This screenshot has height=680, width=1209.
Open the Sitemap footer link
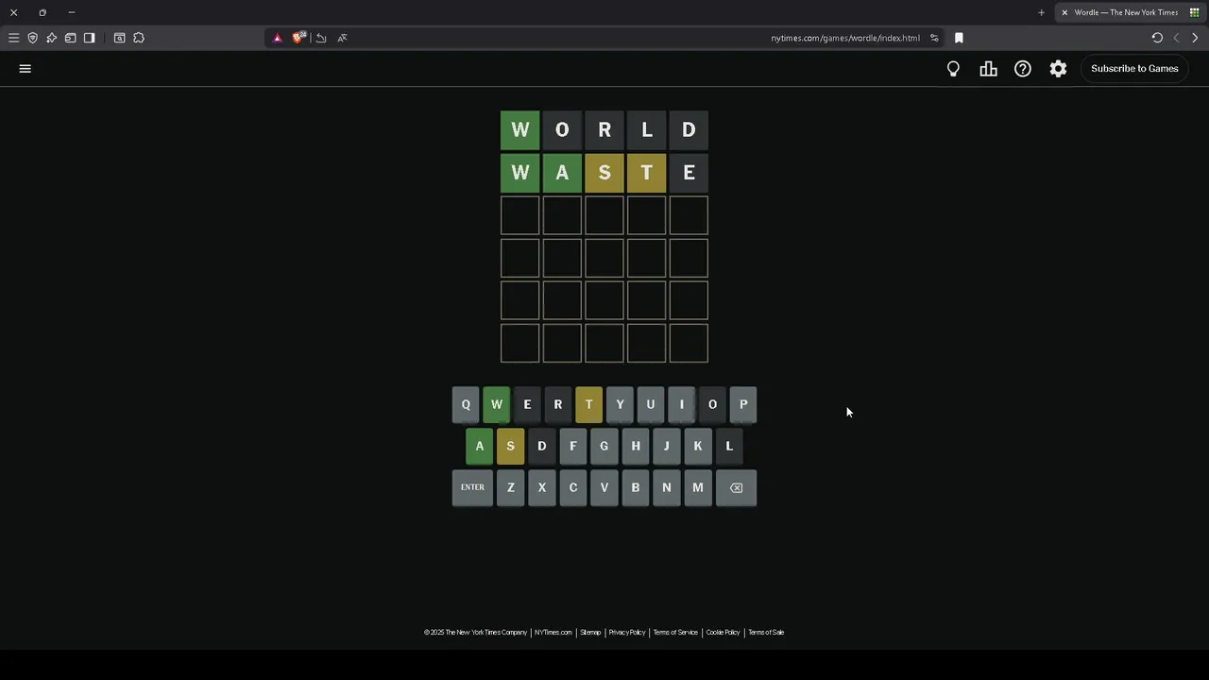[x=590, y=632]
